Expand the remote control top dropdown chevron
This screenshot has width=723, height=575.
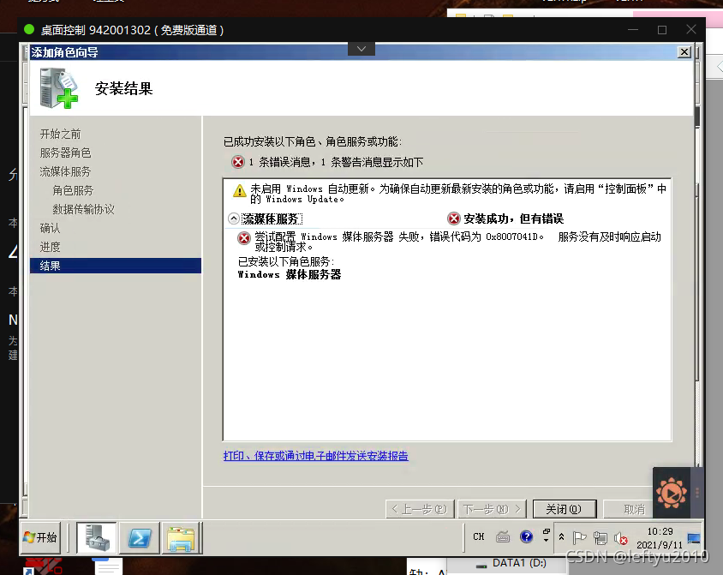pyautogui.click(x=361, y=49)
